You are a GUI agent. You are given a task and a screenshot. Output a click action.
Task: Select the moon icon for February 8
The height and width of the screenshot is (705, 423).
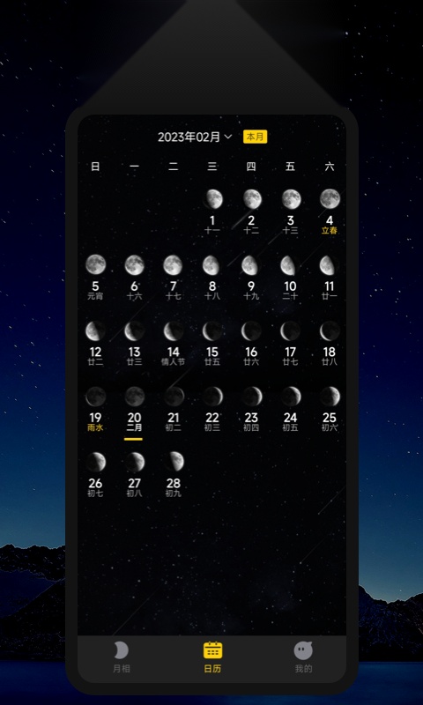point(212,265)
